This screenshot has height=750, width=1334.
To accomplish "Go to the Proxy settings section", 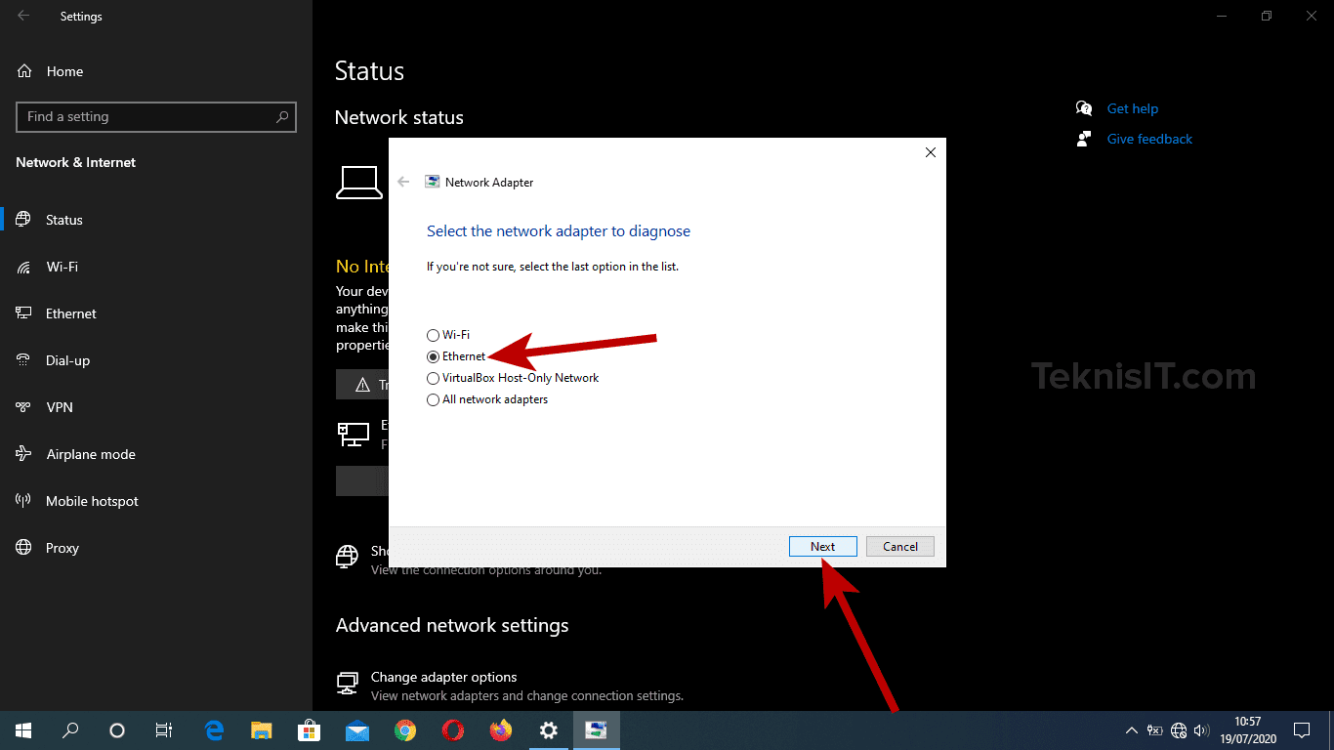I will click(62, 548).
